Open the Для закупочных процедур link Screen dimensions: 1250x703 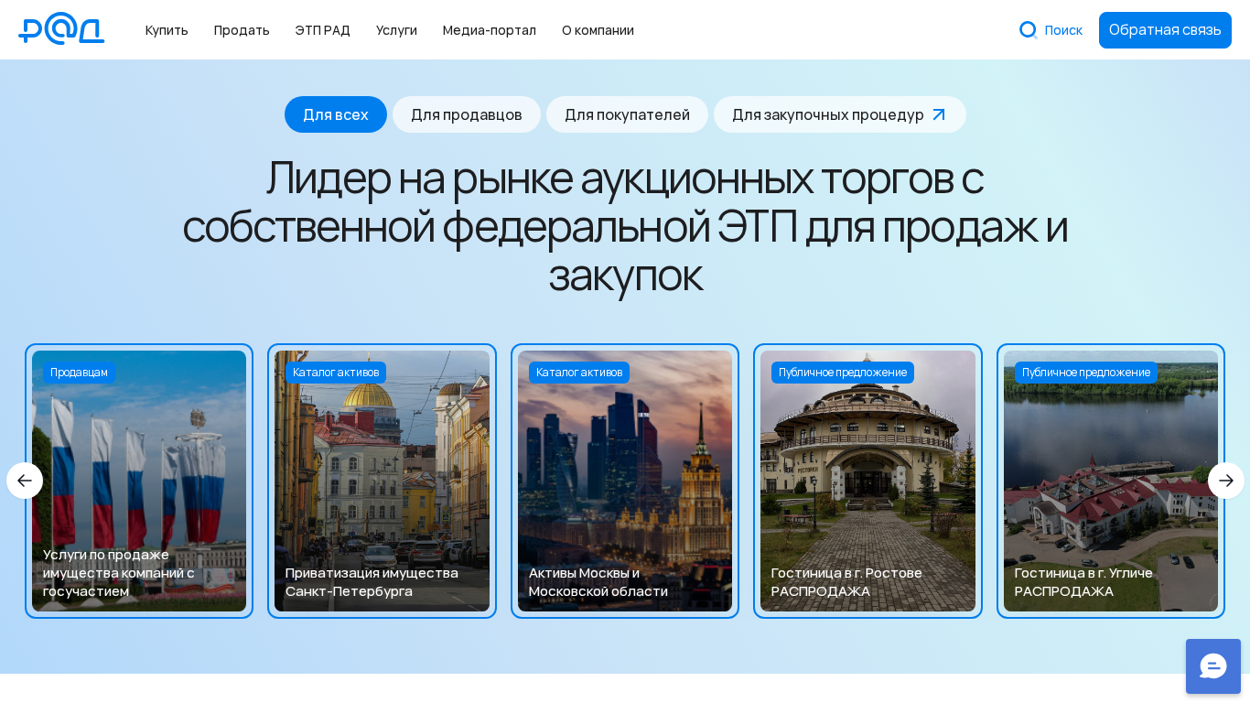tap(839, 114)
